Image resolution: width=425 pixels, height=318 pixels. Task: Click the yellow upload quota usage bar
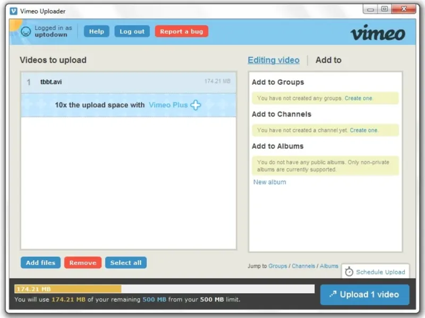[68, 289]
